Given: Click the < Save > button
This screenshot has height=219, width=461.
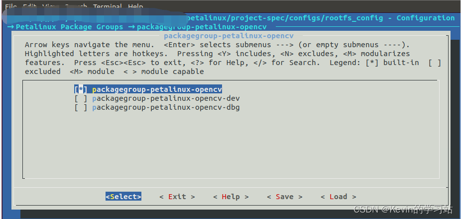Looking at the screenshot, I should point(285,197).
